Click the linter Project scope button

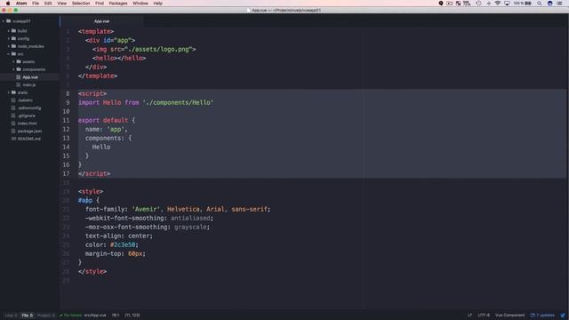point(45,316)
